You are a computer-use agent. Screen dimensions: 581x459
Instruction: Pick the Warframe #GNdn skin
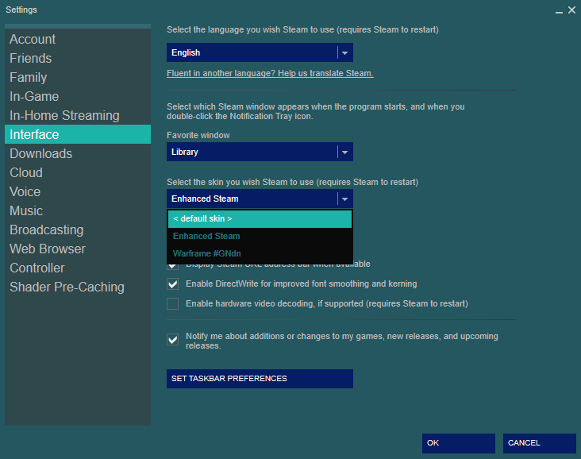point(260,253)
